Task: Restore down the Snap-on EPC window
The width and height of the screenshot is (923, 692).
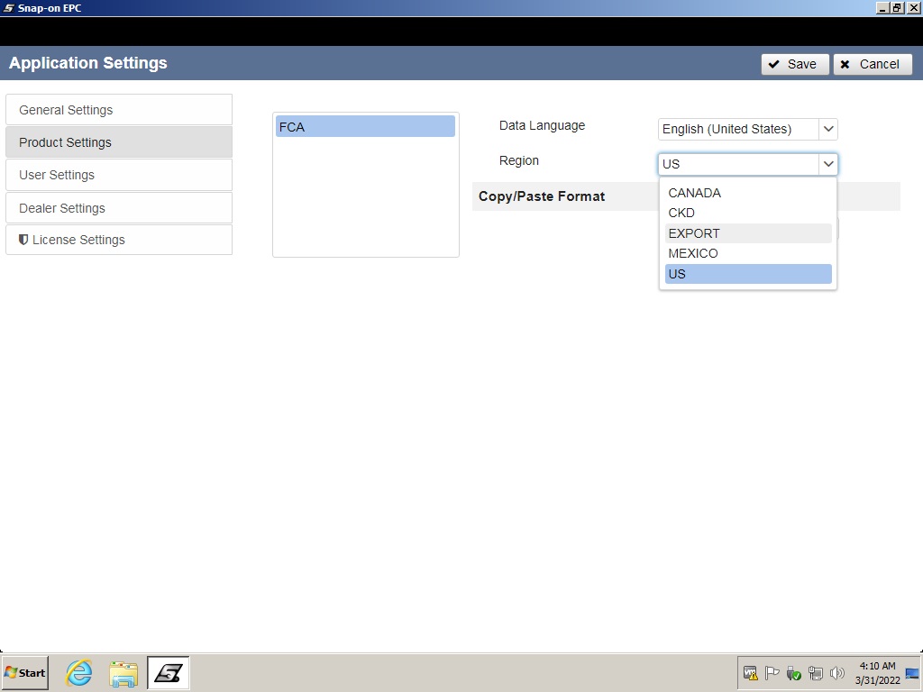Action: coord(897,8)
